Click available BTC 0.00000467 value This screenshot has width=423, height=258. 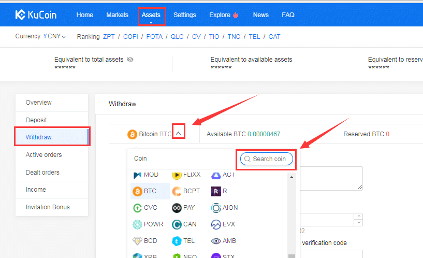[x=264, y=134]
